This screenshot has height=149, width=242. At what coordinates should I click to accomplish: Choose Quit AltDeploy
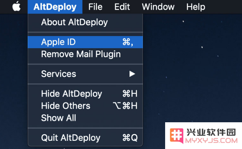(85, 138)
